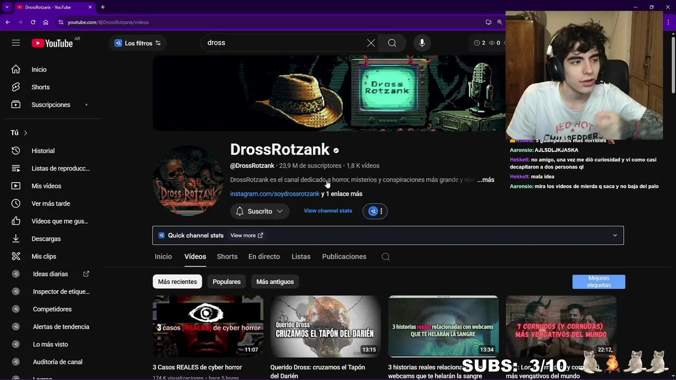This screenshot has height=380, width=676.
Task: Open Suscripciones icon in sidebar
Action: point(16,104)
